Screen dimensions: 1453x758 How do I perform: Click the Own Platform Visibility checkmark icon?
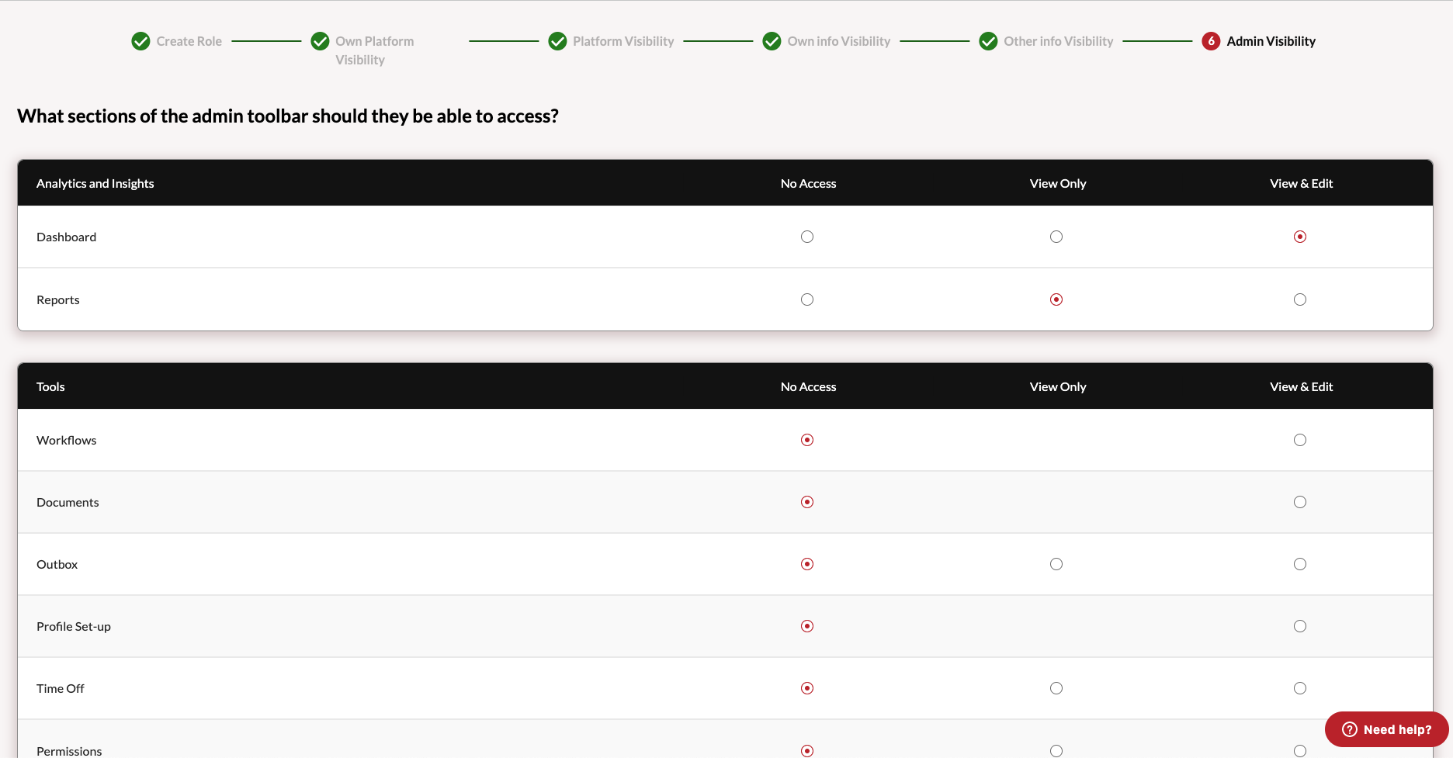[320, 41]
